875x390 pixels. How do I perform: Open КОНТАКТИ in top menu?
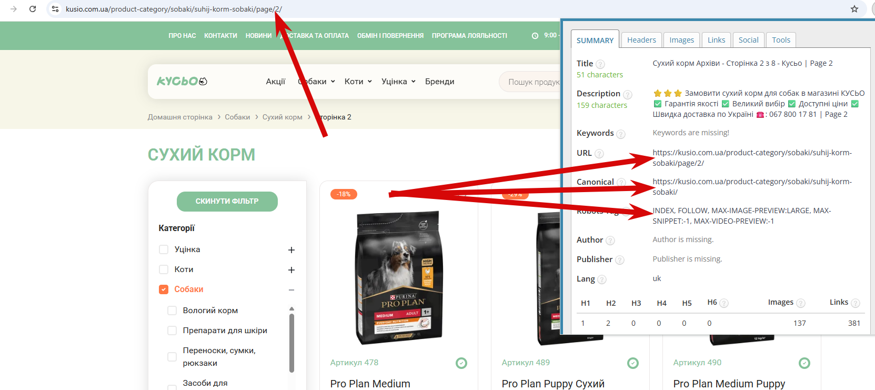220,36
